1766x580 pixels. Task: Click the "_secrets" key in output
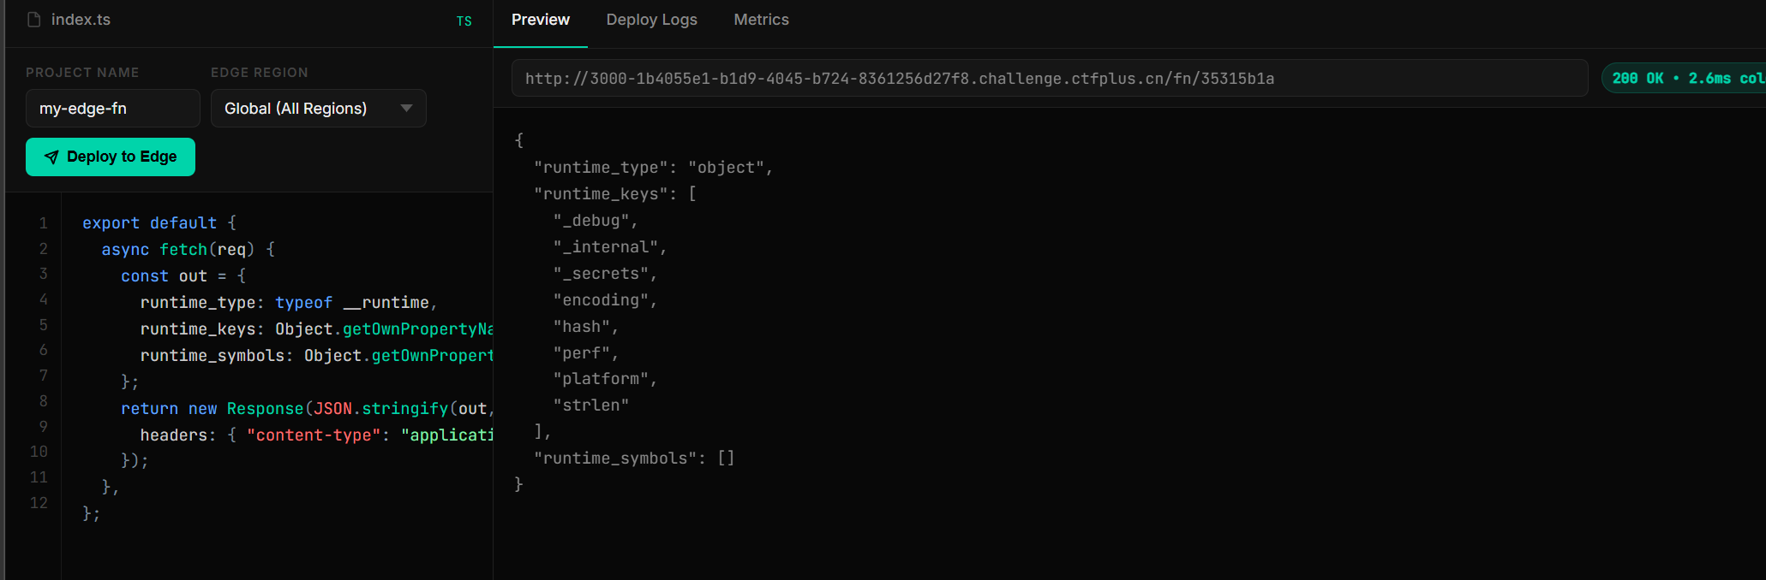(x=603, y=274)
